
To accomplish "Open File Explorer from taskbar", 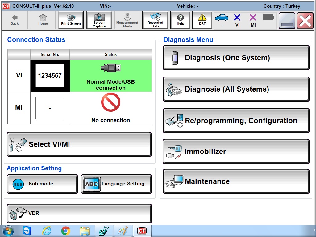I will click(85, 231).
